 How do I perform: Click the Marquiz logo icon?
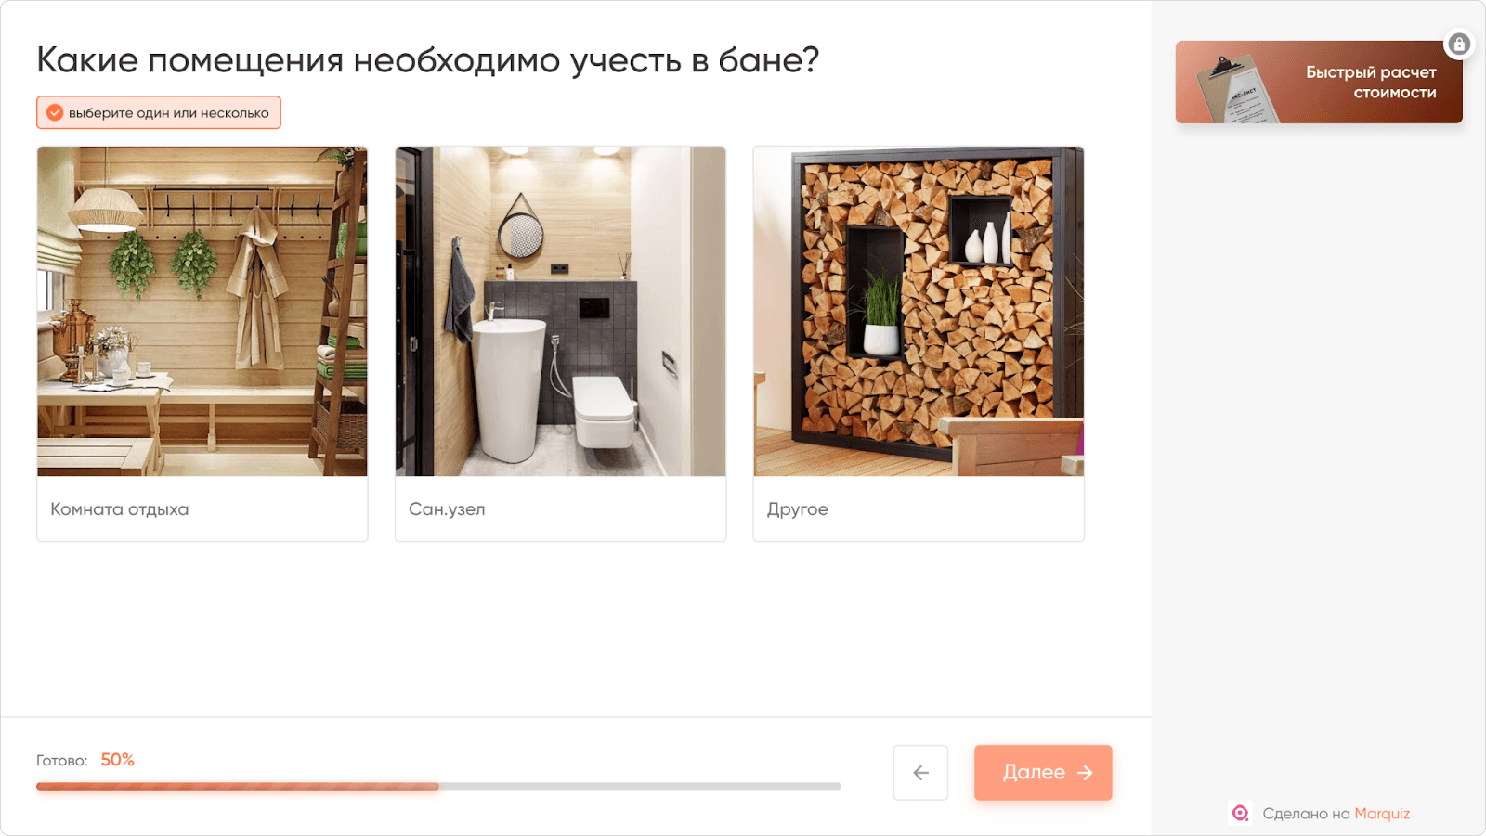(1240, 814)
